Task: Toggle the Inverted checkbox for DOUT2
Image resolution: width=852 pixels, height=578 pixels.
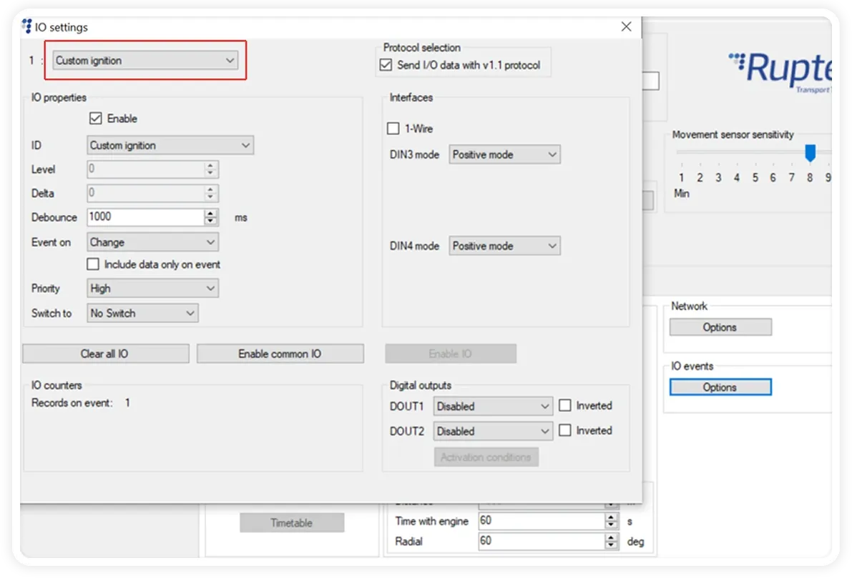Action: pyautogui.click(x=565, y=430)
